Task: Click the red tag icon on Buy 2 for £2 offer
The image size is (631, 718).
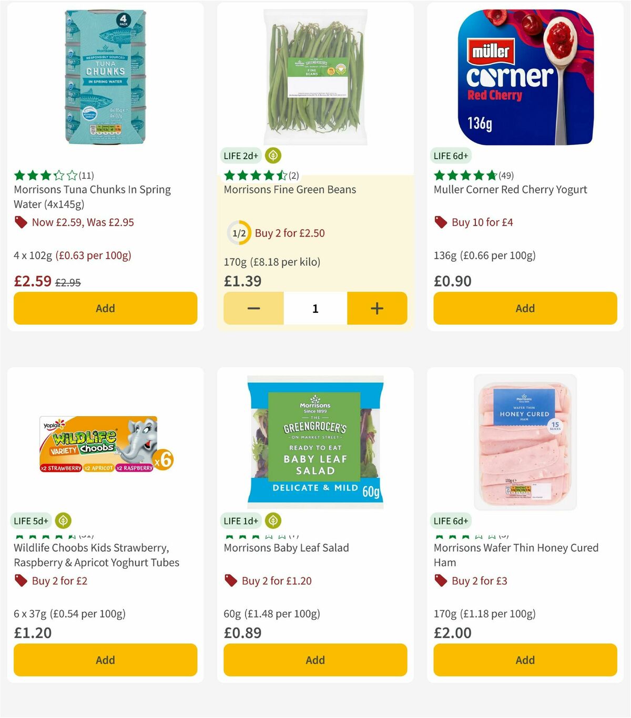Action: pos(21,581)
